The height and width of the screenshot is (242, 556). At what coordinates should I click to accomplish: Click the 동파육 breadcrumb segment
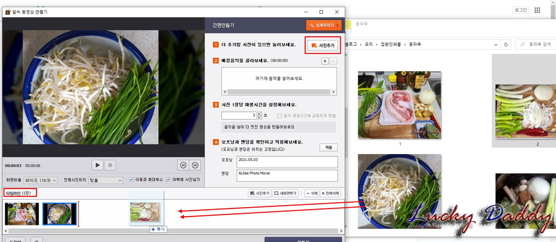coord(415,44)
